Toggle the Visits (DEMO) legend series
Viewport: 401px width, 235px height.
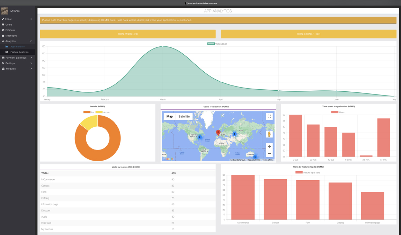tap(211, 44)
